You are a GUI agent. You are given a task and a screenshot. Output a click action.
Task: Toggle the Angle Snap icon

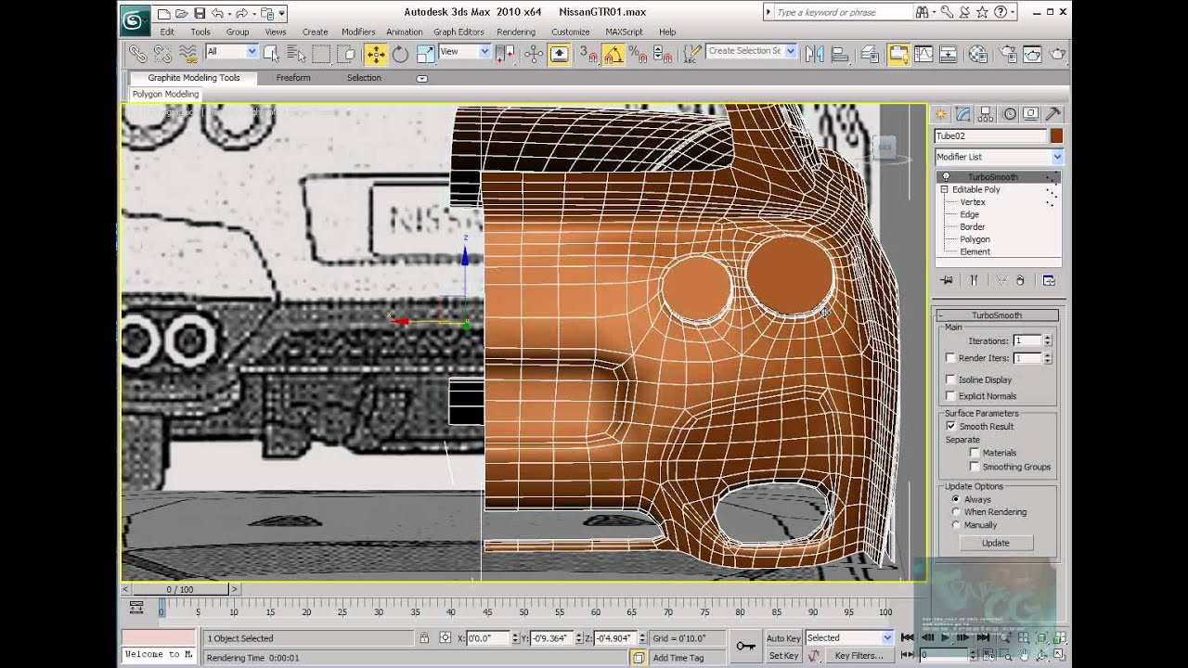[x=613, y=54]
